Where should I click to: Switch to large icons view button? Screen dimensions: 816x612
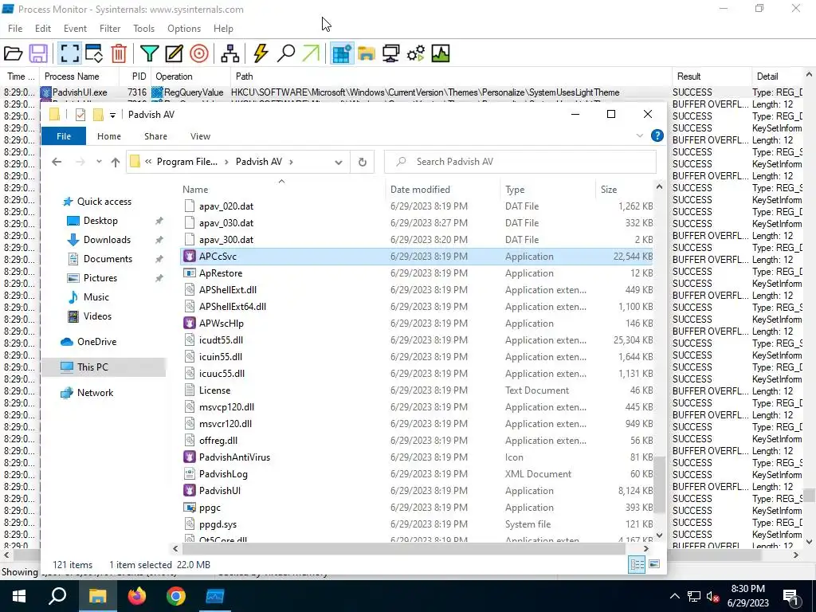coord(655,565)
